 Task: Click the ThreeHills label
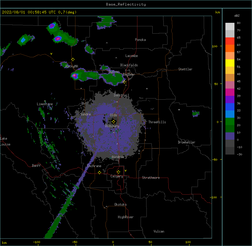pyautogui.click(x=157, y=122)
